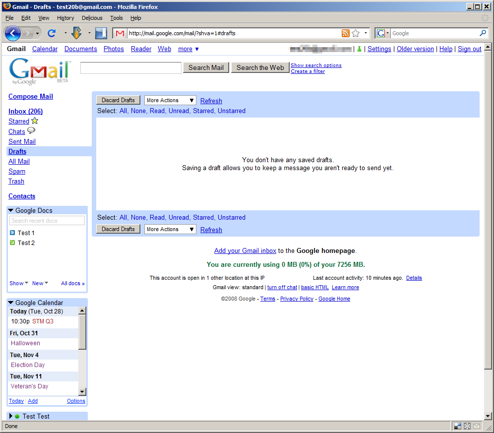Open the address bar history dropdown

pyautogui.click(x=366, y=33)
